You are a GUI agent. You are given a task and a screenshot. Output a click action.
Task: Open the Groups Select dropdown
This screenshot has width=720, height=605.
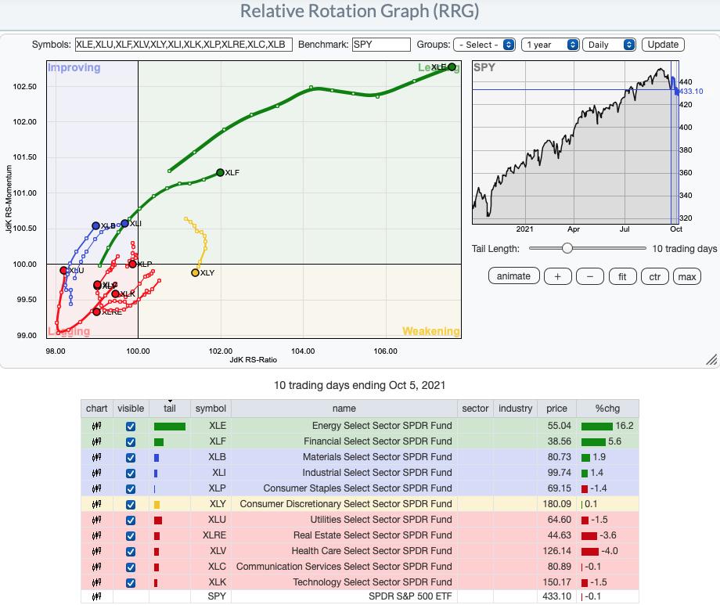coord(484,45)
